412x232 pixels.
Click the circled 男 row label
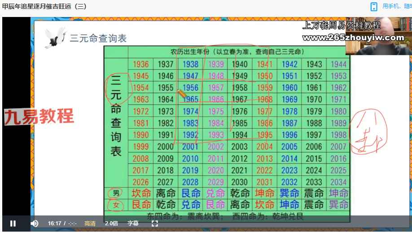[x=116, y=193]
